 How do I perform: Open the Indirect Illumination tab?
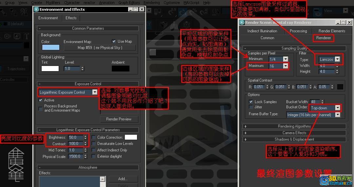pos(262,31)
